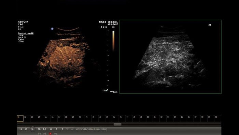Click the 'bpm' heart rate readout
The image size is (239, 135).
(x=115, y=92)
